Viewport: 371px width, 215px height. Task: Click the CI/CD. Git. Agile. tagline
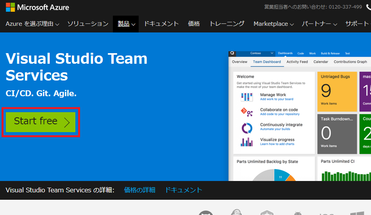(x=41, y=93)
